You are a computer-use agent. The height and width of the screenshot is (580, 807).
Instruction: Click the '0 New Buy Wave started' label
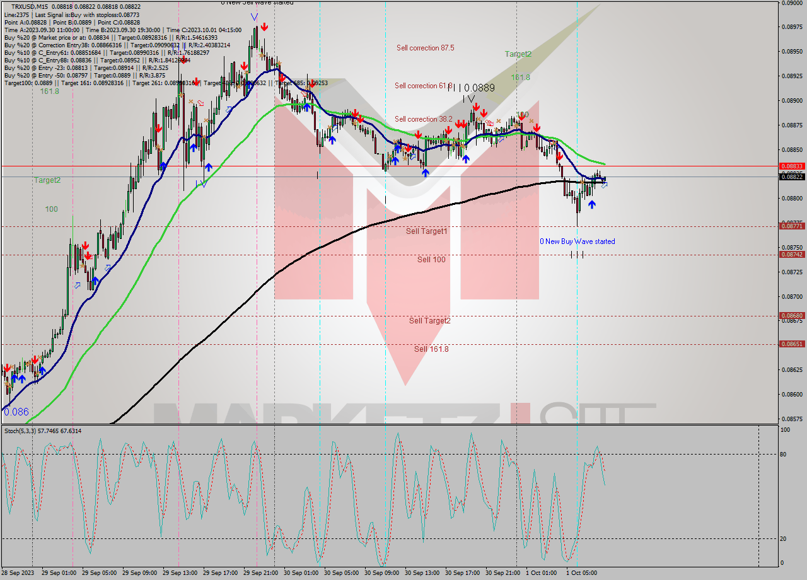click(577, 241)
